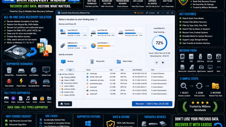Expand Pictures (28835) tree node
Viewport: 226px width, 127px height.
[60, 77]
